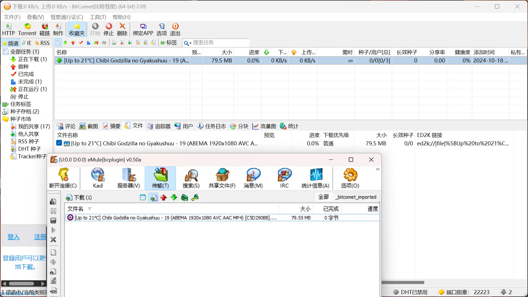Click the horizontal scrollbar under BitComet sidebar
This screenshot has width=528, height=297.
(24, 283)
